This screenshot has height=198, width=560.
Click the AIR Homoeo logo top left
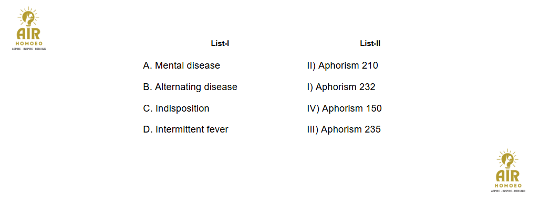tap(29, 28)
